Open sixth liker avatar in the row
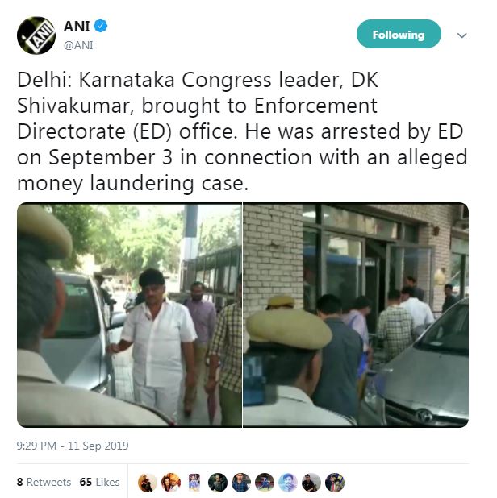Image resolution: width=497 pixels, height=498 pixels. [265, 483]
